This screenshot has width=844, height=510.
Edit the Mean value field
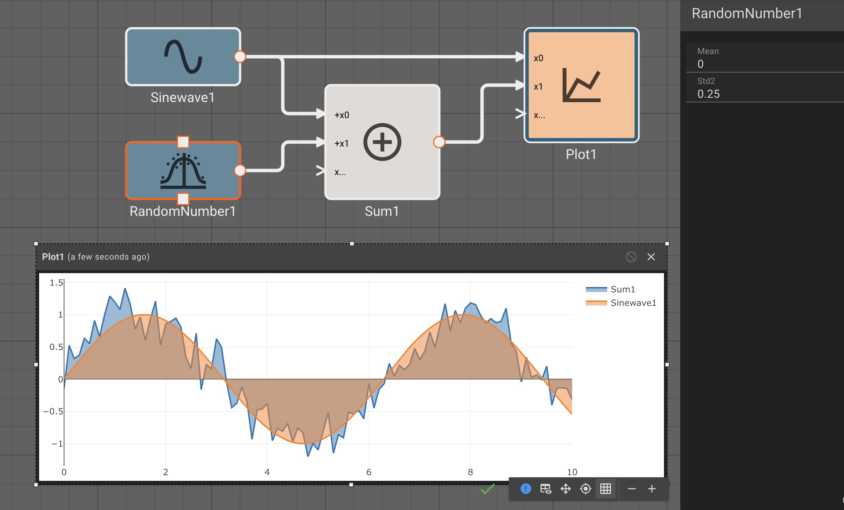tap(765, 58)
